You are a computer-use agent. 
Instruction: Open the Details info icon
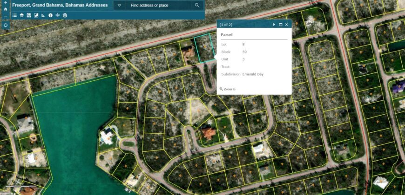tap(50, 15)
